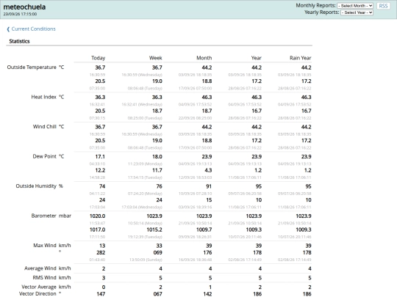The image size is (397, 297).
Task: Click the Barometer row label
Action: click(x=44, y=216)
